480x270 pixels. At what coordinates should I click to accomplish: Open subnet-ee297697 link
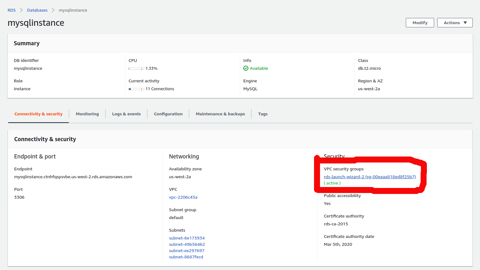tap(187, 251)
